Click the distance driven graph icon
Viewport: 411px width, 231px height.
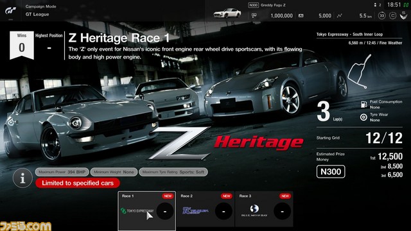click(340, 15)
